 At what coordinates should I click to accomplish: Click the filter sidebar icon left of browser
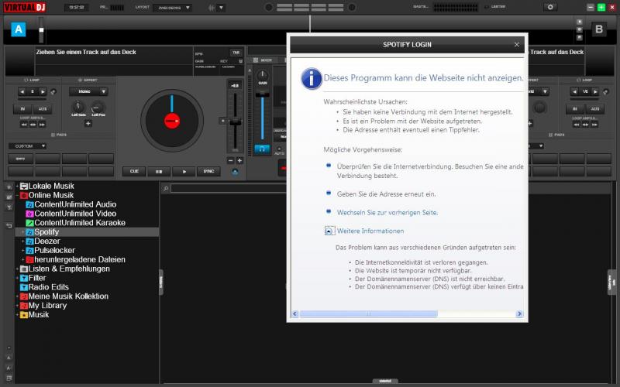coord(9,207)
